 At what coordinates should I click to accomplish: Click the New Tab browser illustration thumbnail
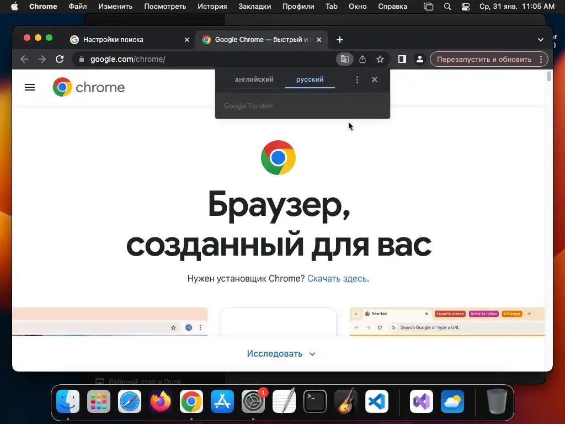[447, 322]
